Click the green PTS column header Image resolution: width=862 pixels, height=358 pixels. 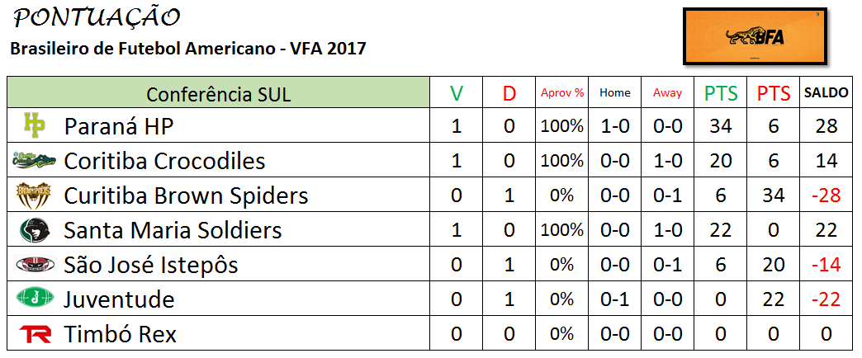click(x=720, y=93)
